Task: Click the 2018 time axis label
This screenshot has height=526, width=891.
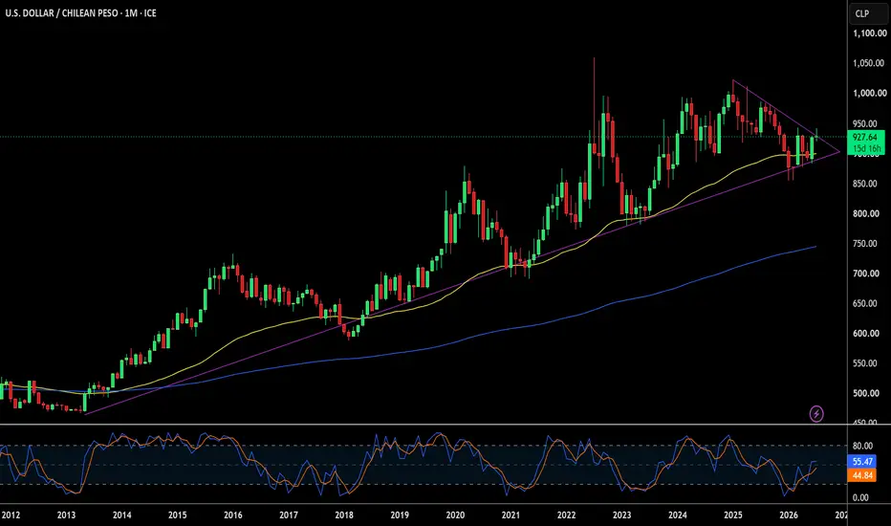Action: point(344,515)
